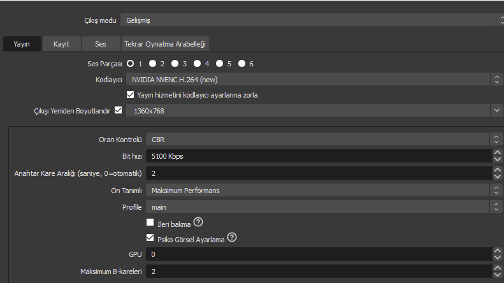Open the Tekrar Oynatma Arabelleği tab

click(x=165, y=44)
